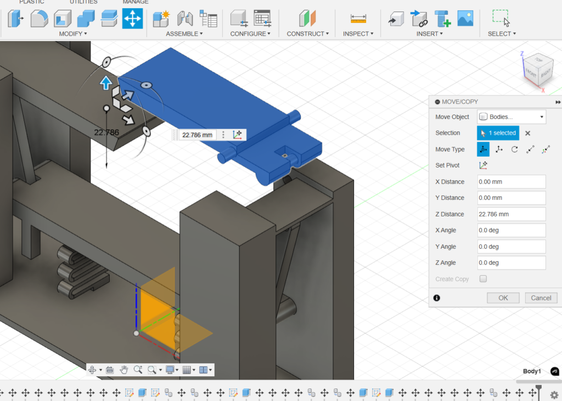Open the INSERT dropdown menu

[x=429, y=33]
